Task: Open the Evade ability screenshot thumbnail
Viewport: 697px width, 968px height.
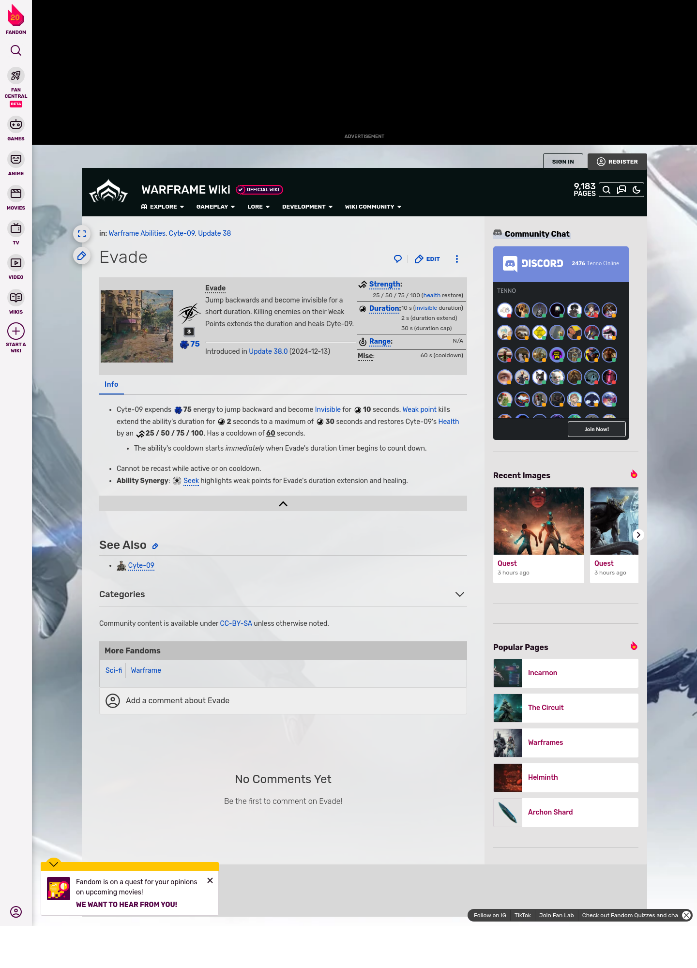Action: pyautogui.click(x=137, y=326)
